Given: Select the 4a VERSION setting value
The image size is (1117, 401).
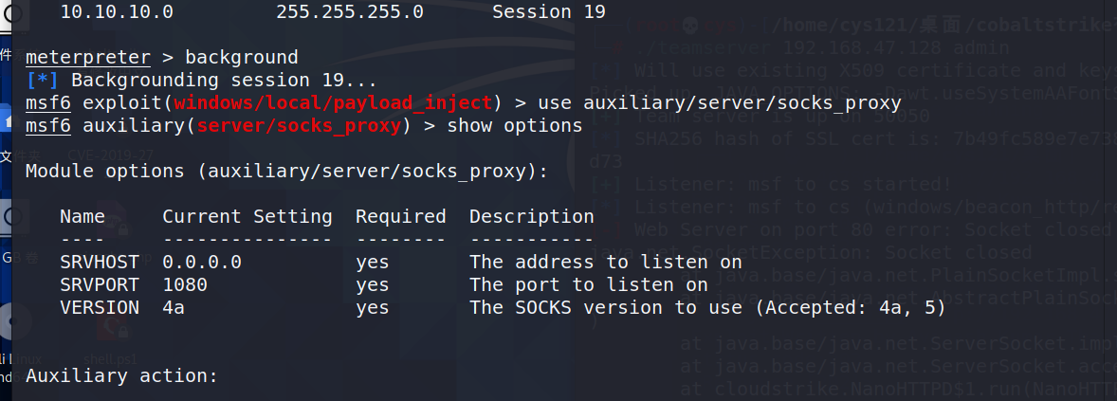Looking at the screenshot, I should [x=174, y=308].
